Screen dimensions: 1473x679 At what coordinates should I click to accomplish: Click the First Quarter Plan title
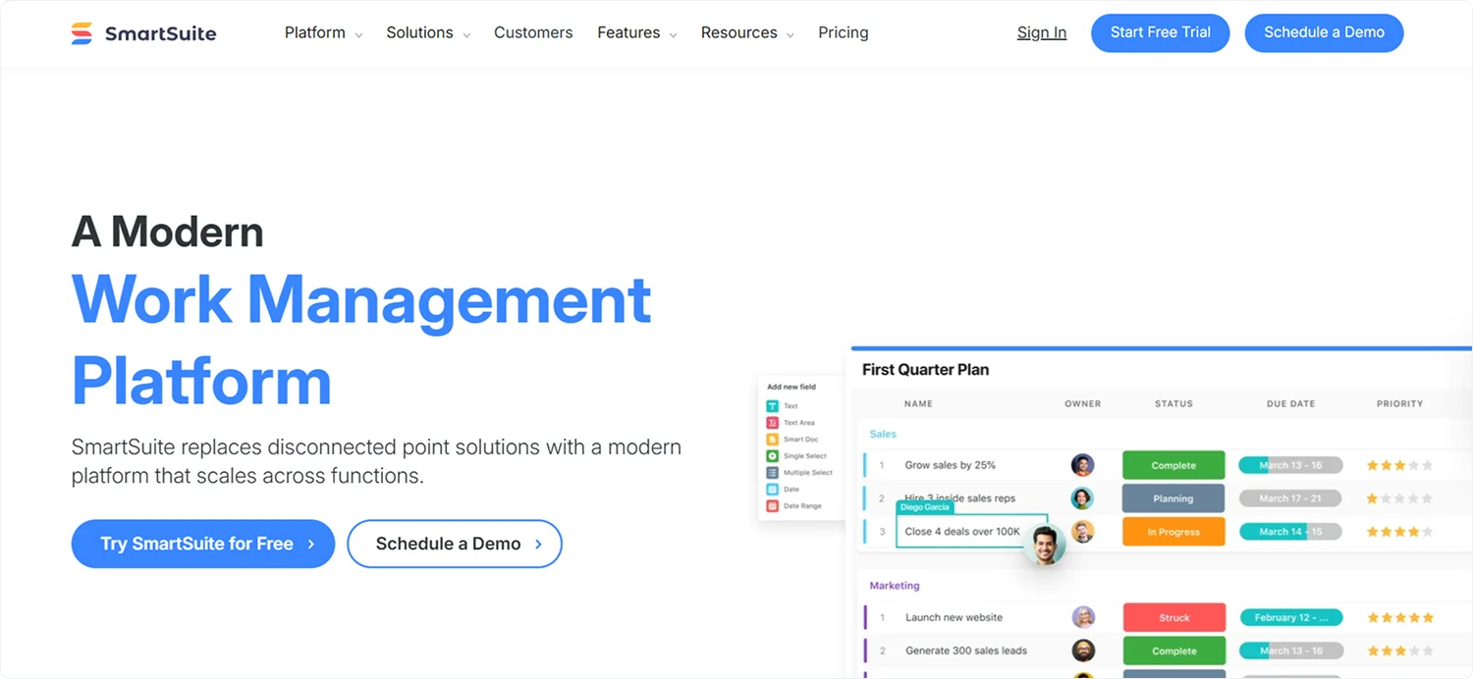click(x=925, y=370)
